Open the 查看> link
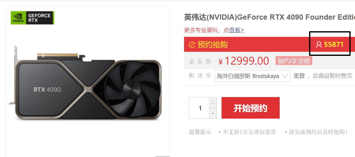The height and width of the screenshot is (157, 355). coord(237,30)
